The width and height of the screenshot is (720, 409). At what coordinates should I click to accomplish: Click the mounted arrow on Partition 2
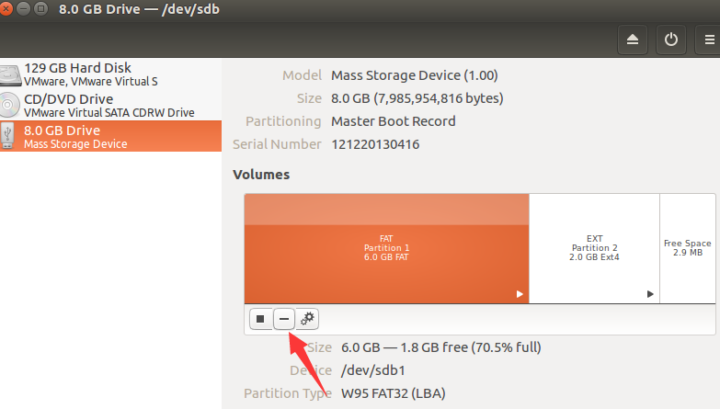click(x=650, y=294)
